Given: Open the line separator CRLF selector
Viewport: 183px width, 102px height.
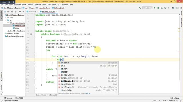Looking at the screenshot, I should click(160, 101).
